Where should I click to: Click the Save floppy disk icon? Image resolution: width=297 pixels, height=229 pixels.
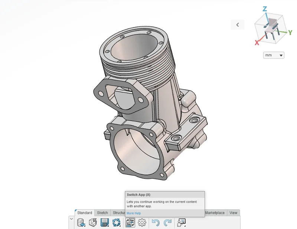[105, 222]
